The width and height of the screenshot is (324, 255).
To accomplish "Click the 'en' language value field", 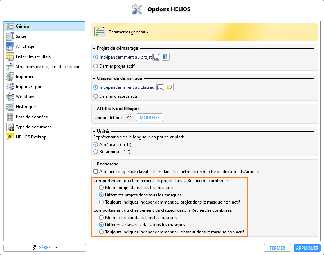I will [x=129, y=117].
